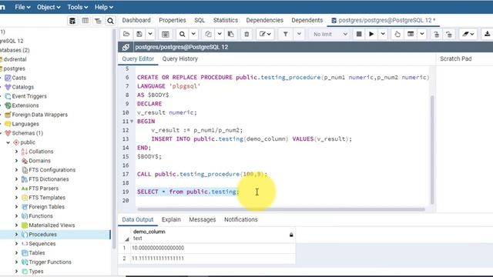This screenshot has width=493, height=277.
Task: Open the Explain output tab
Action: [171, 219]
